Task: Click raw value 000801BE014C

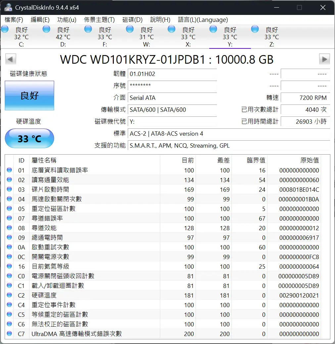Action: click(299, 189)
